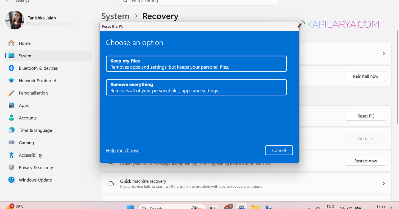
Task: Click the Home icon in the sidebar
Action: click(12, 43)
